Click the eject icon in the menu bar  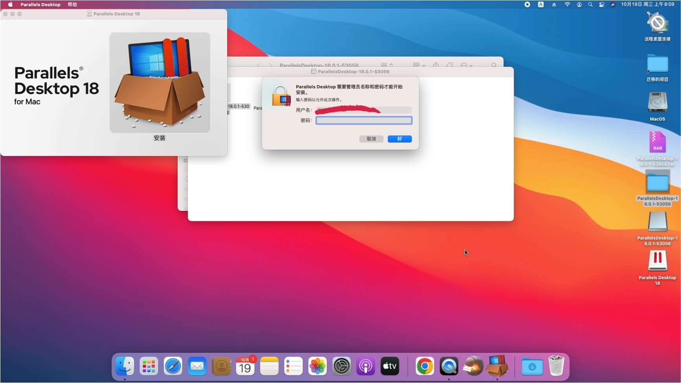(x=554, y=4)
